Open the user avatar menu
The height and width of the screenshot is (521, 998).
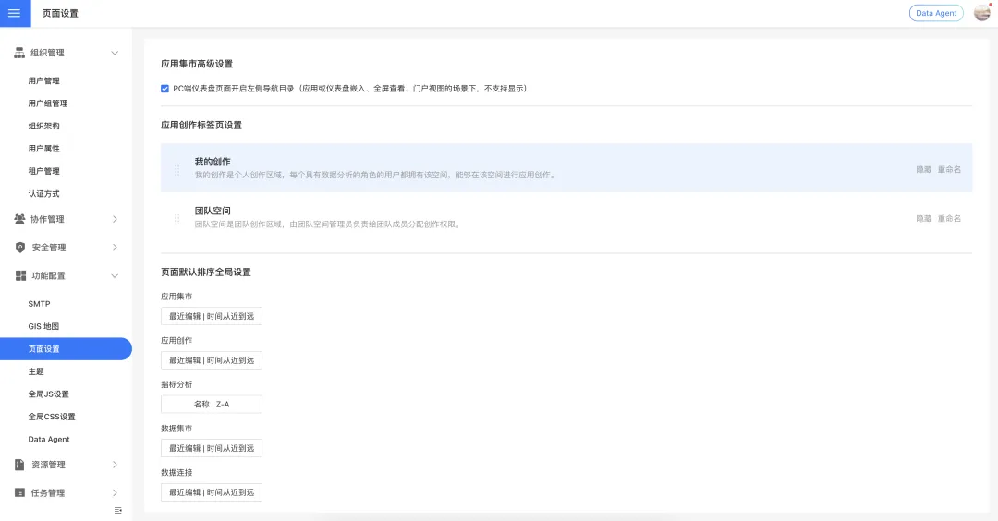click(982, 13)
